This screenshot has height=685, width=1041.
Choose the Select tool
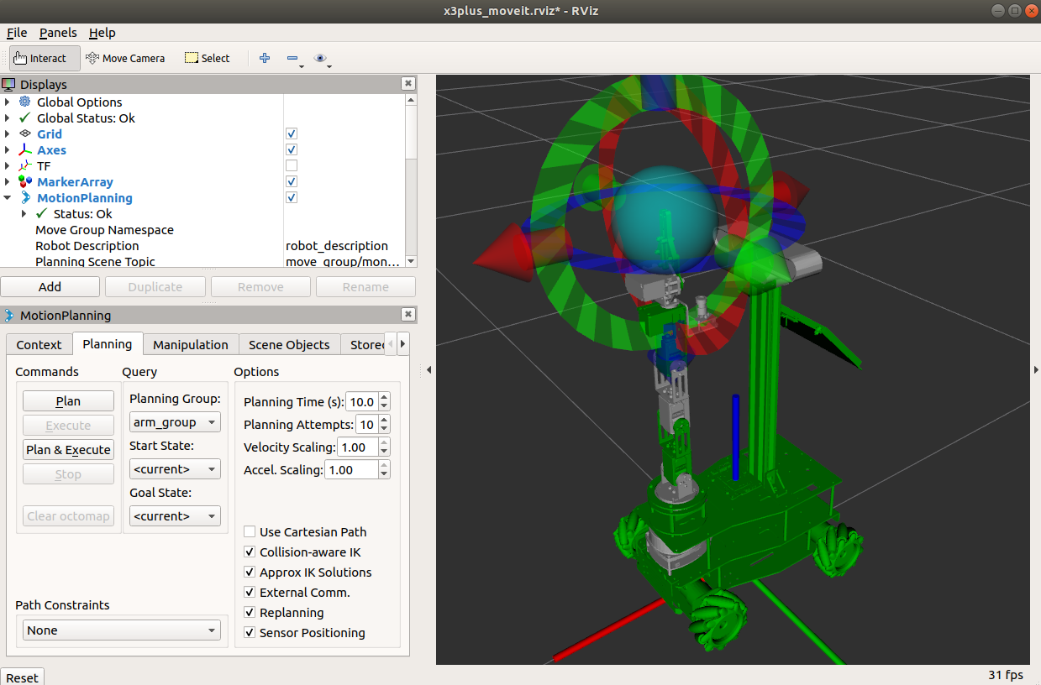click(207, 58)
